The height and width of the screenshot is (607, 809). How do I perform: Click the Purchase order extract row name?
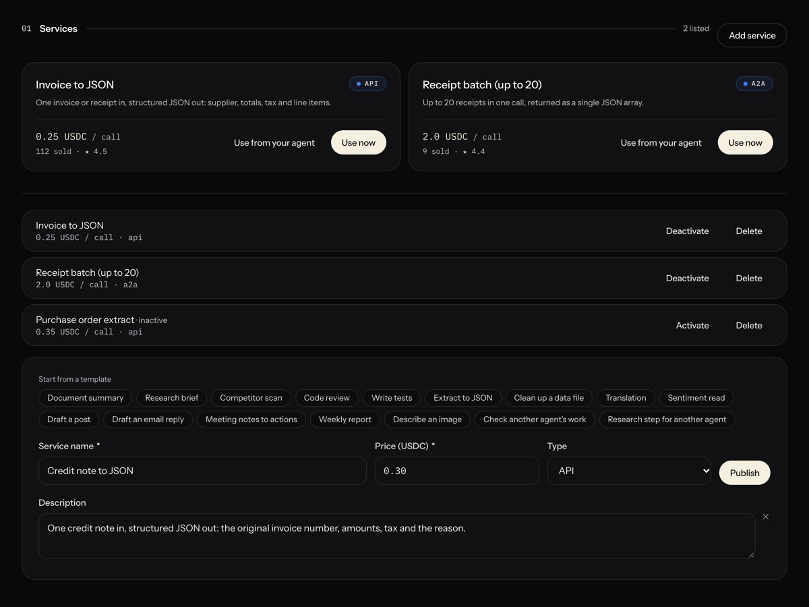[85, 320]
